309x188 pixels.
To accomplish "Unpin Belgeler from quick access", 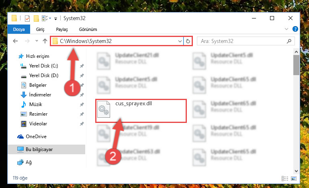I will (82, 85).
